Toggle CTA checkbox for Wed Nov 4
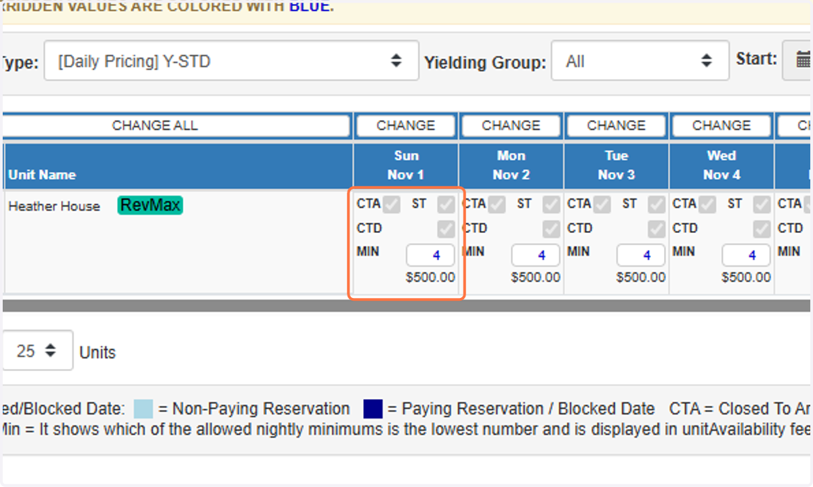 pyautogui.click(x=707, y=204)
